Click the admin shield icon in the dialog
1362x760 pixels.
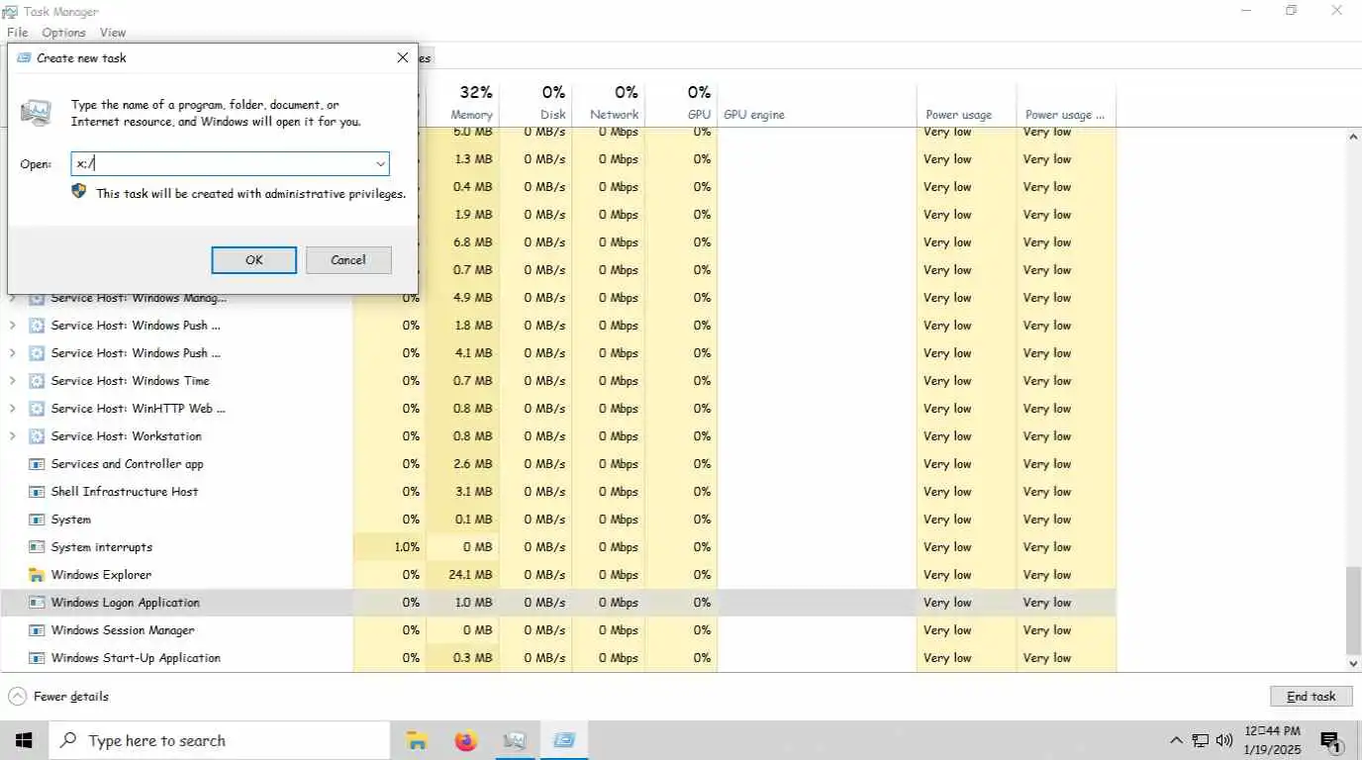tap(79, 191)
